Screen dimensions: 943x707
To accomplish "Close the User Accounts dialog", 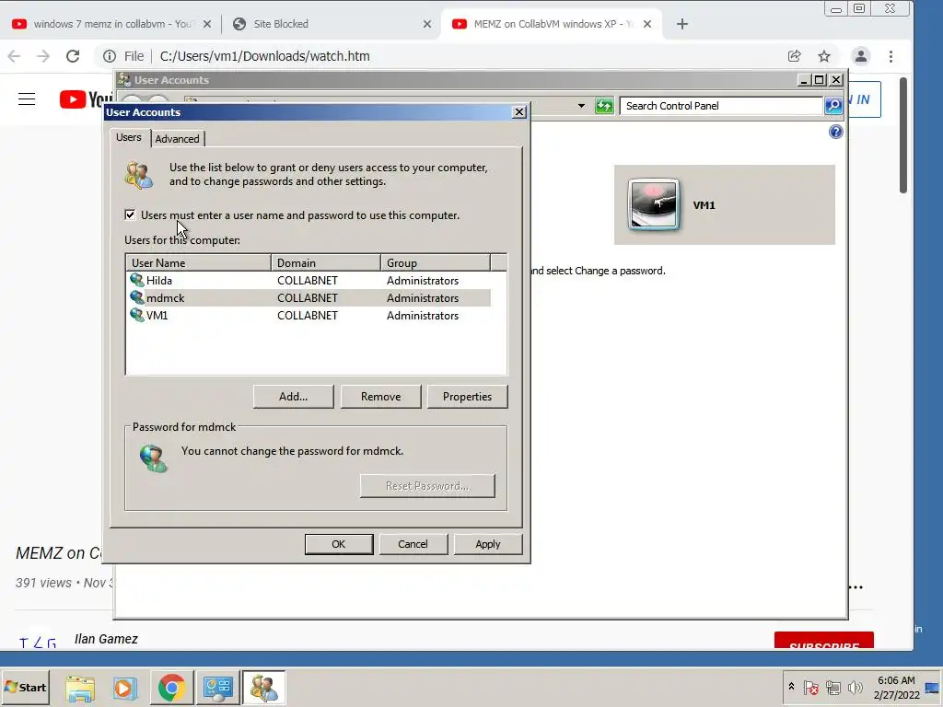I will [x=519, y=112].
